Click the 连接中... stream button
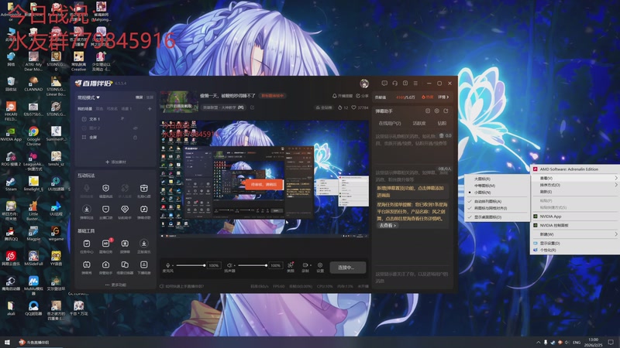The height and width of the screenshot is (348, 620). click(346, 267)
